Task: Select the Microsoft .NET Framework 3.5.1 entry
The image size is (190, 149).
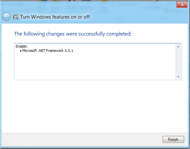Action: 48,51
